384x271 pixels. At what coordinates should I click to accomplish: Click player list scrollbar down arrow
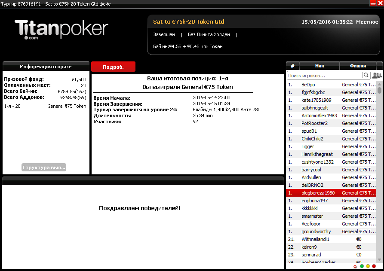click(379, 260)
